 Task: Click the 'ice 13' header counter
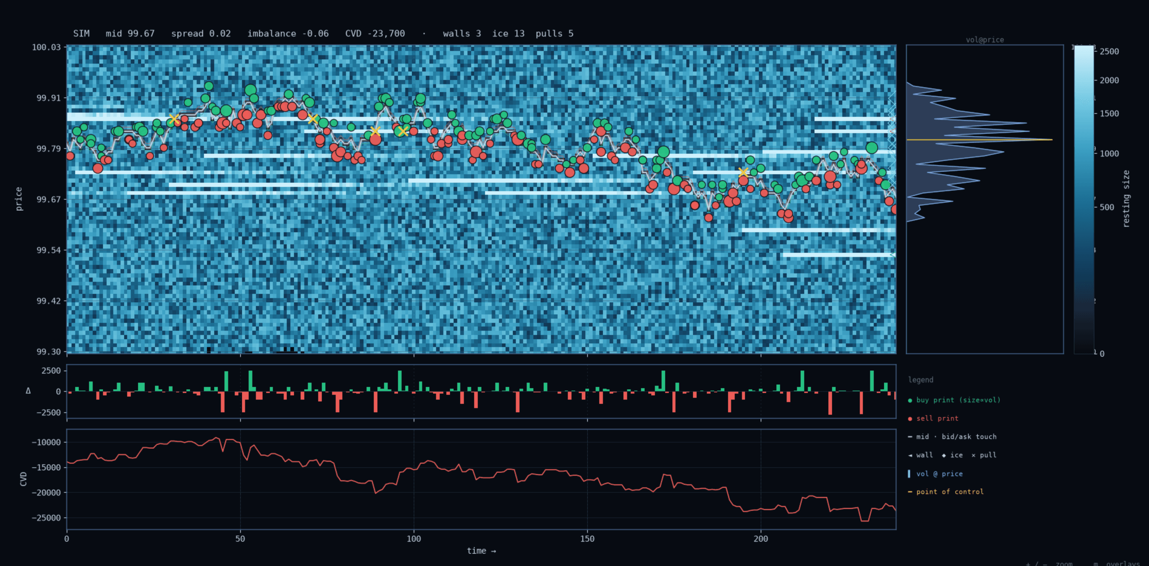pyautogui.click(x=508, y=33)
